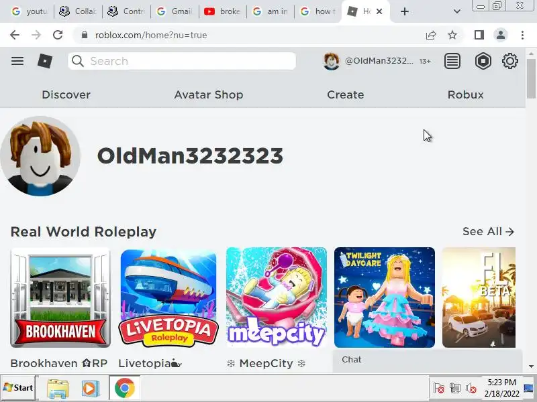Open the Robux hexagon icon

483,61
